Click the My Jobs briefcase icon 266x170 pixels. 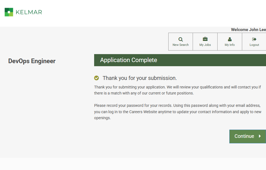point(205,39)
